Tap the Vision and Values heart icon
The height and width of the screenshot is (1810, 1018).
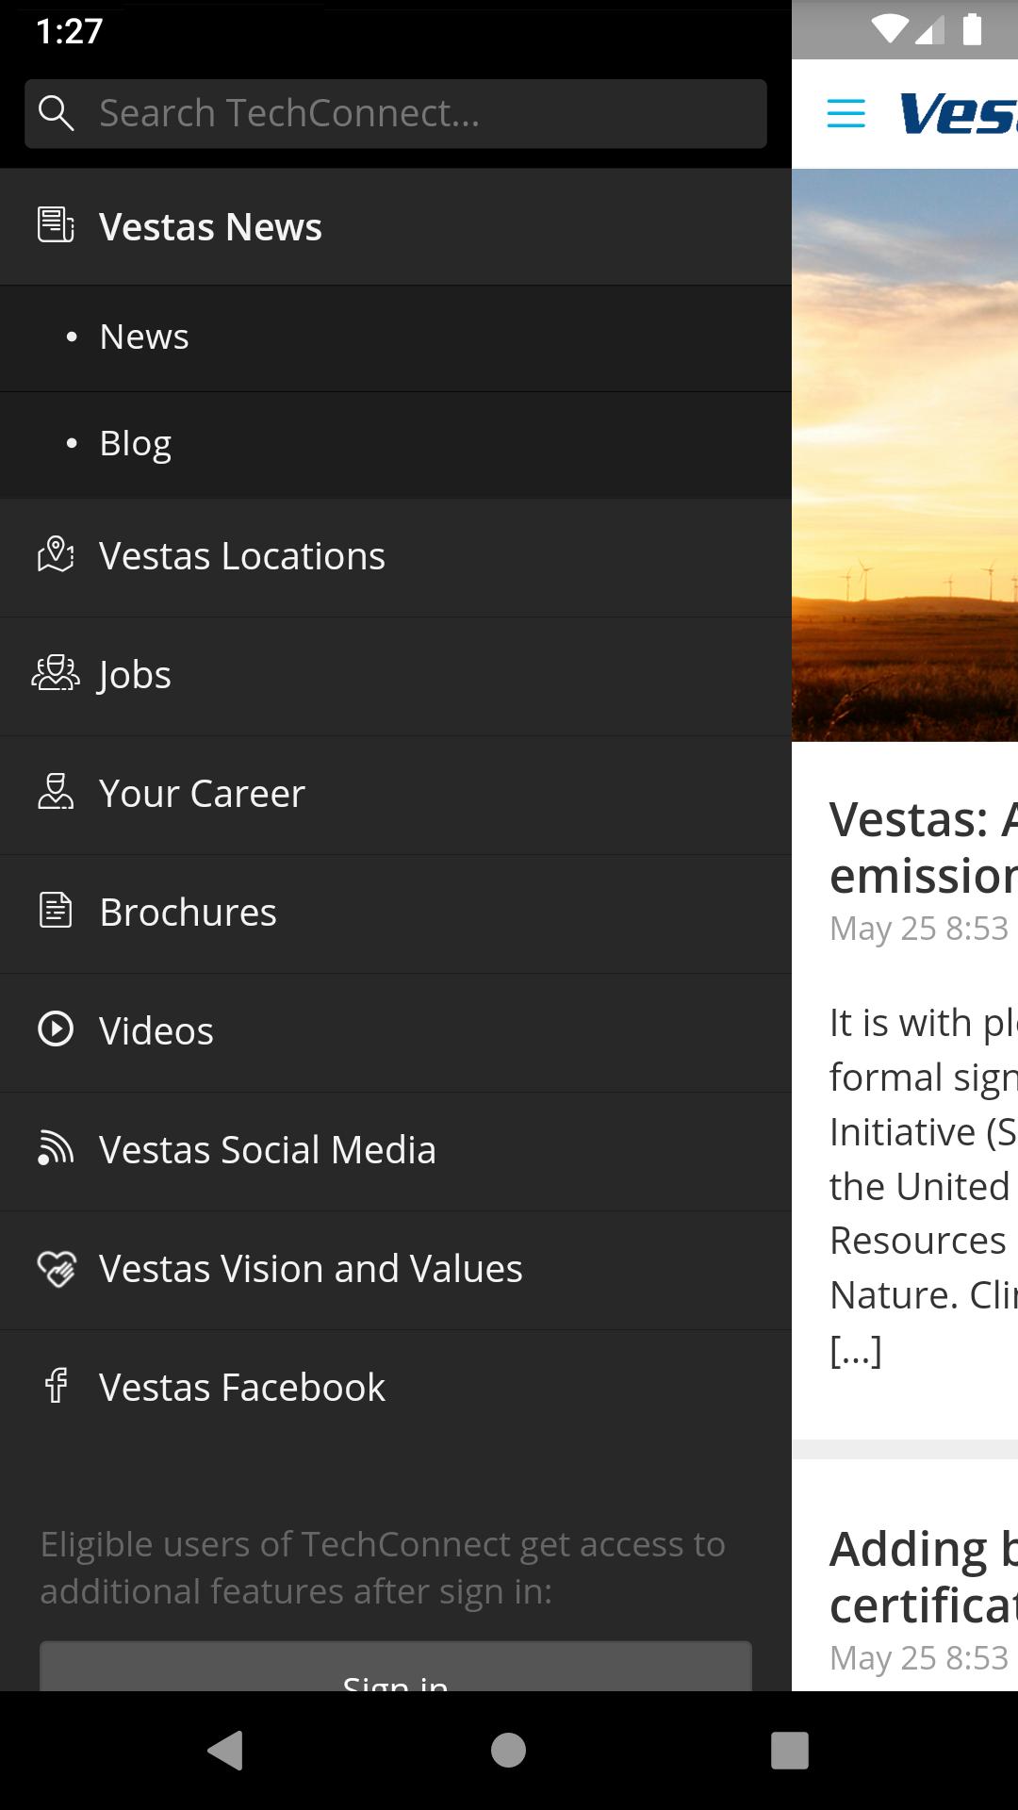click(56, 1268)
